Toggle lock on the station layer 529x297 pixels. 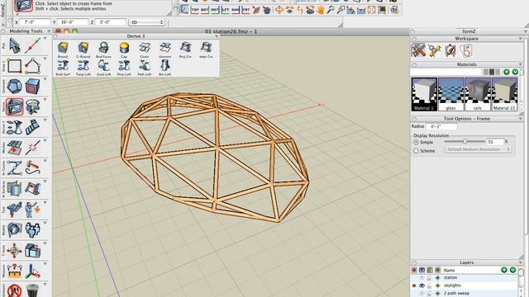coord(430,278)
